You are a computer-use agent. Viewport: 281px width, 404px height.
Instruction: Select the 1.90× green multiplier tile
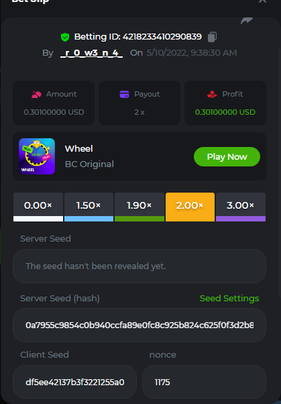pos(139,207)
